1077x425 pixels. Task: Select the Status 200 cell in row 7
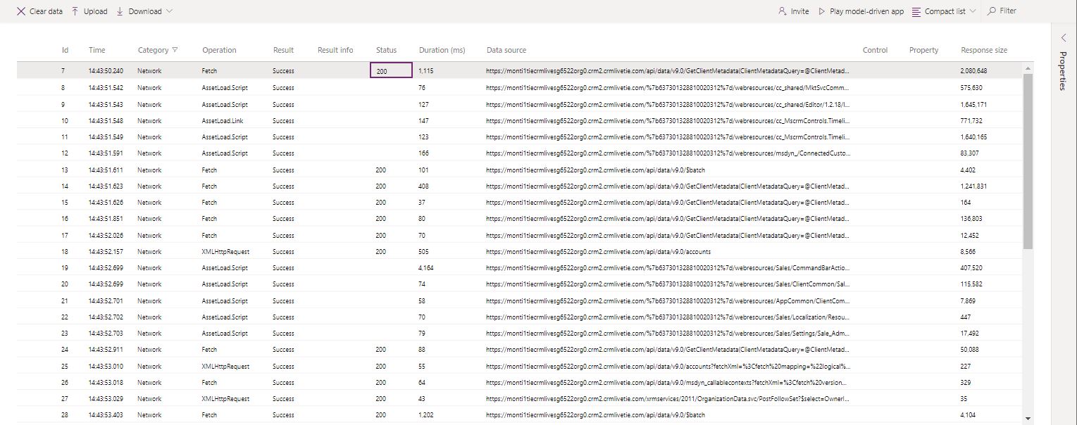click(x=391, y=70)
